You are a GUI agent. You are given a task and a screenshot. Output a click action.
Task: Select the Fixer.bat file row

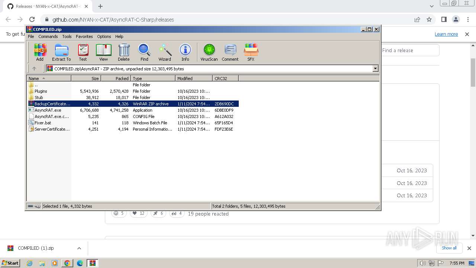133,123
